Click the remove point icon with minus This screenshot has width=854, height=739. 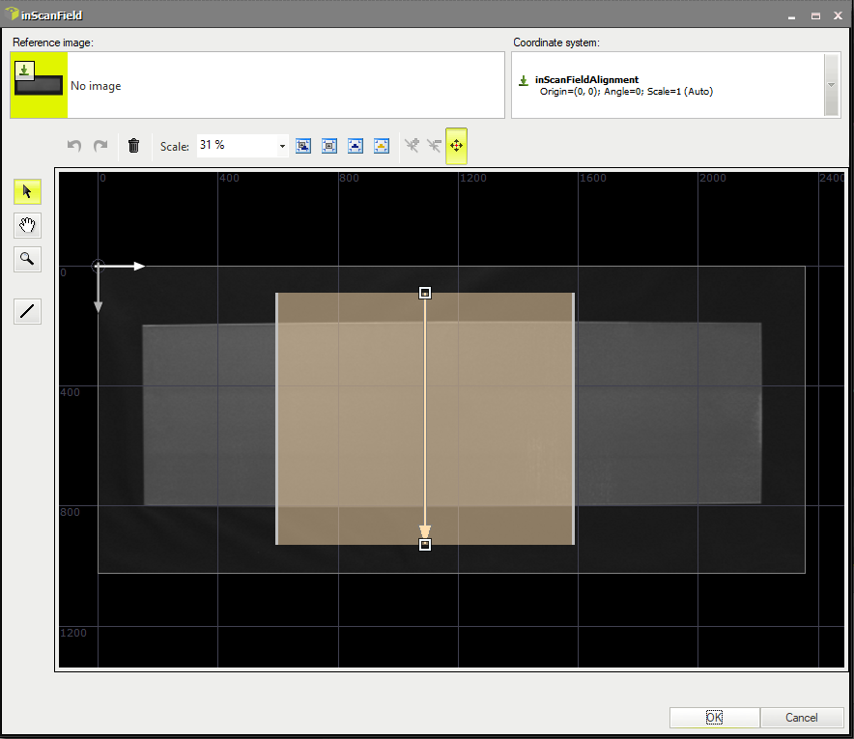click(x=434, y=146)
